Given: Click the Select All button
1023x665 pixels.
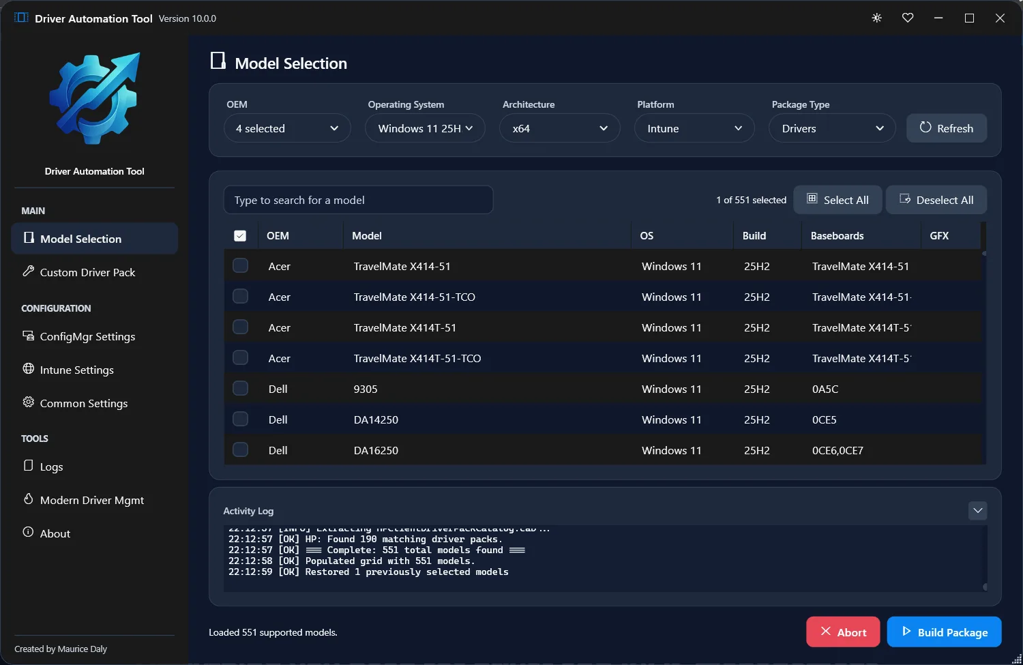Looking at the screenshot, I should click(x=837, y=200).
